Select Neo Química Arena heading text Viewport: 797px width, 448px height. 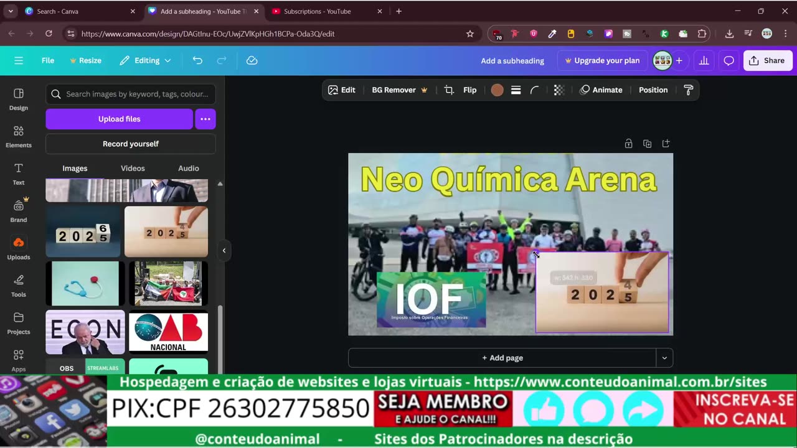coord(509,180)
